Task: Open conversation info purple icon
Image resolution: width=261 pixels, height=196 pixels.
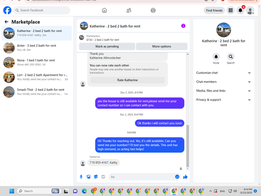Action: point(183,26)
